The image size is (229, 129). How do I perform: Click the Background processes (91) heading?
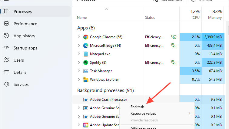point(105,90)
